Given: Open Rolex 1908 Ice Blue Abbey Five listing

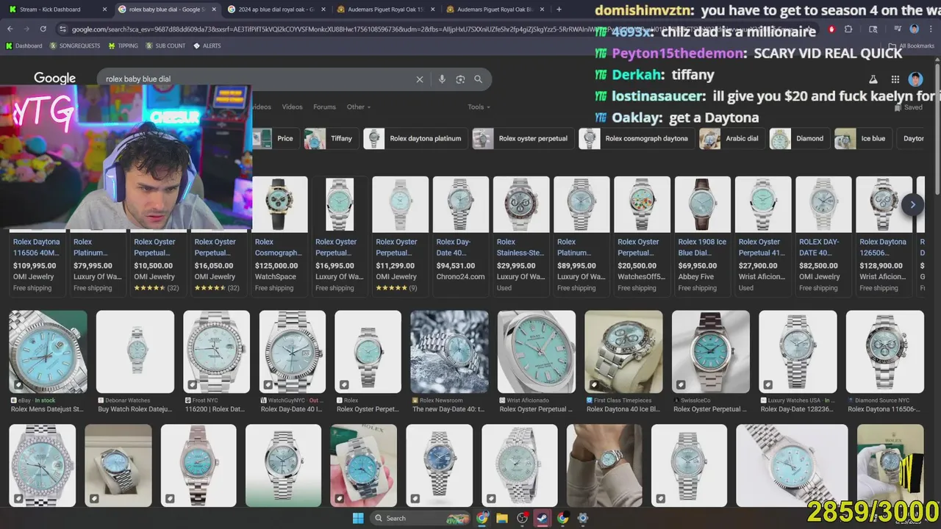Looking at the screenshot, I should [x=703, y=235].
